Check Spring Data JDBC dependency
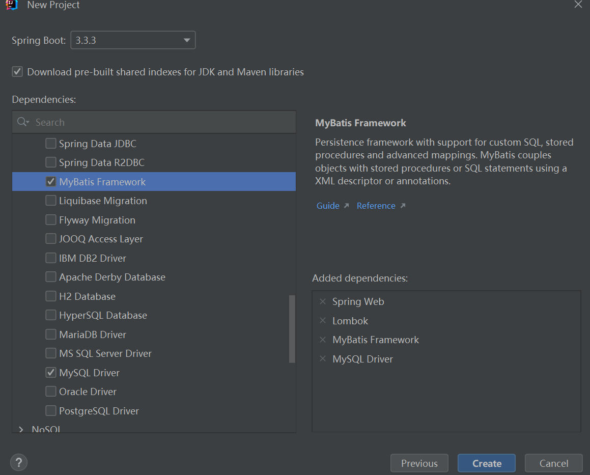 click(51, 144)
